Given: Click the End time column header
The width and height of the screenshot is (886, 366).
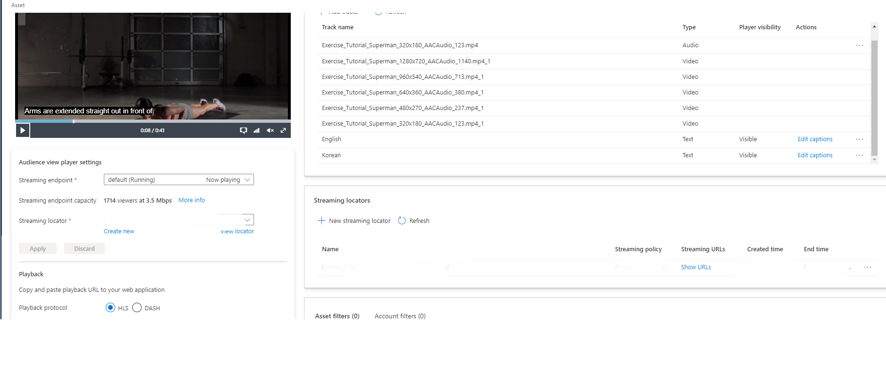Looking at the screenshot, I should tap(816, 249).
